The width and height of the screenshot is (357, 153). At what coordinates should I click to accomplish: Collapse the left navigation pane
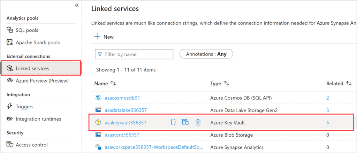point(76,5)
